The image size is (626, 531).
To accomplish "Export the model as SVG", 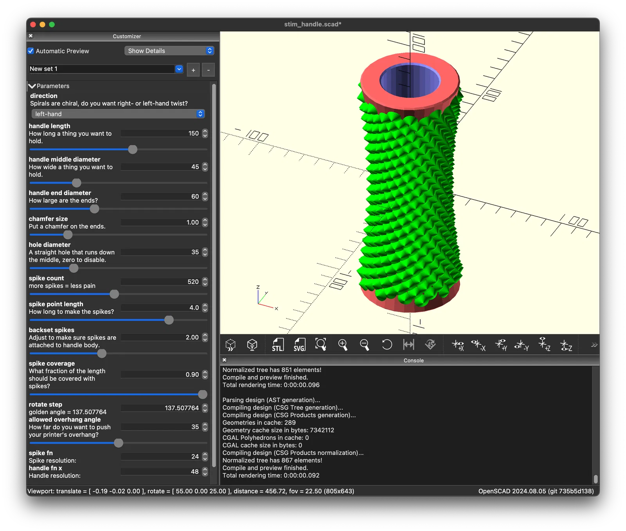I will pos(299,345).
